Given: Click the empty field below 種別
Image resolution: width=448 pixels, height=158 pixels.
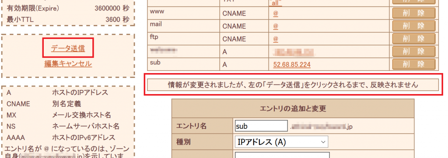Looking at the screenshot, I should click(282, 155).
